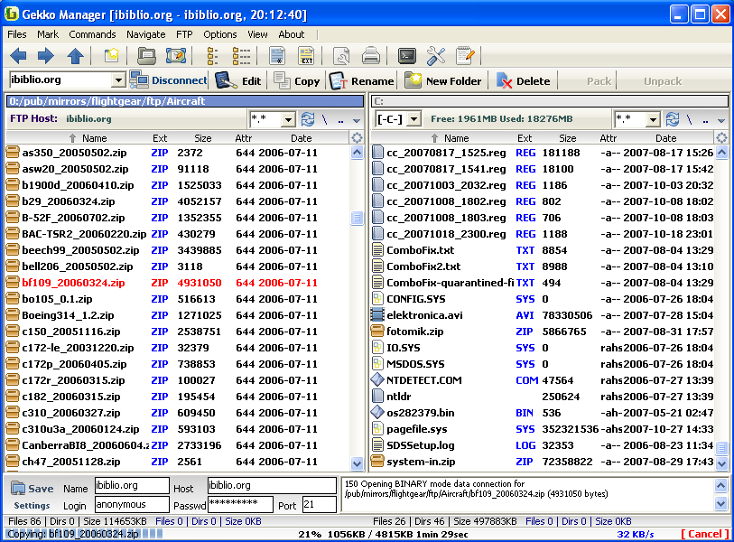Click the notepad with pencil icon

[x=465, y=56]
